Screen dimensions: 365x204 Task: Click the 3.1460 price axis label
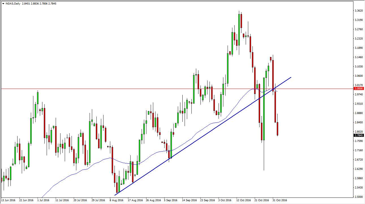coord(359,57)
